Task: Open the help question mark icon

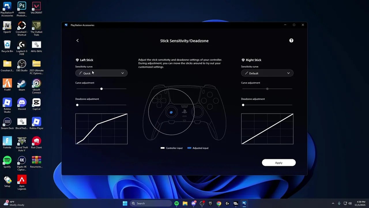Action: [x=291, y=40]
